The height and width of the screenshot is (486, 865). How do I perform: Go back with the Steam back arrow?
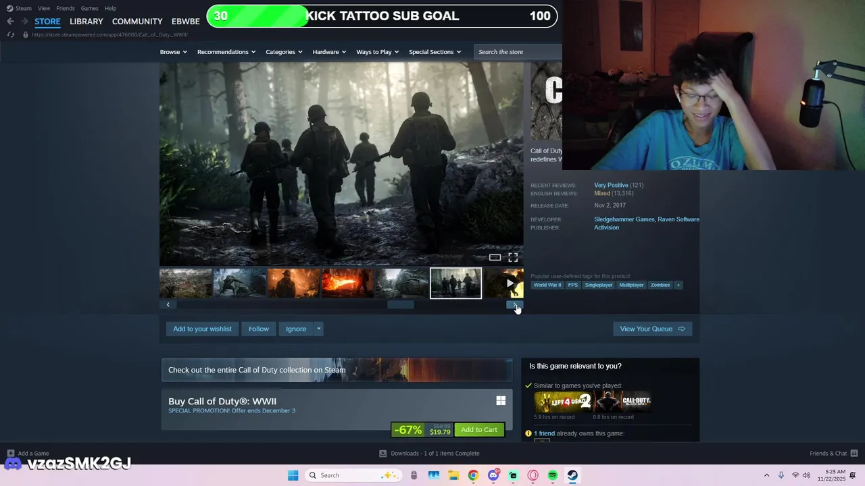click(10, 22)
